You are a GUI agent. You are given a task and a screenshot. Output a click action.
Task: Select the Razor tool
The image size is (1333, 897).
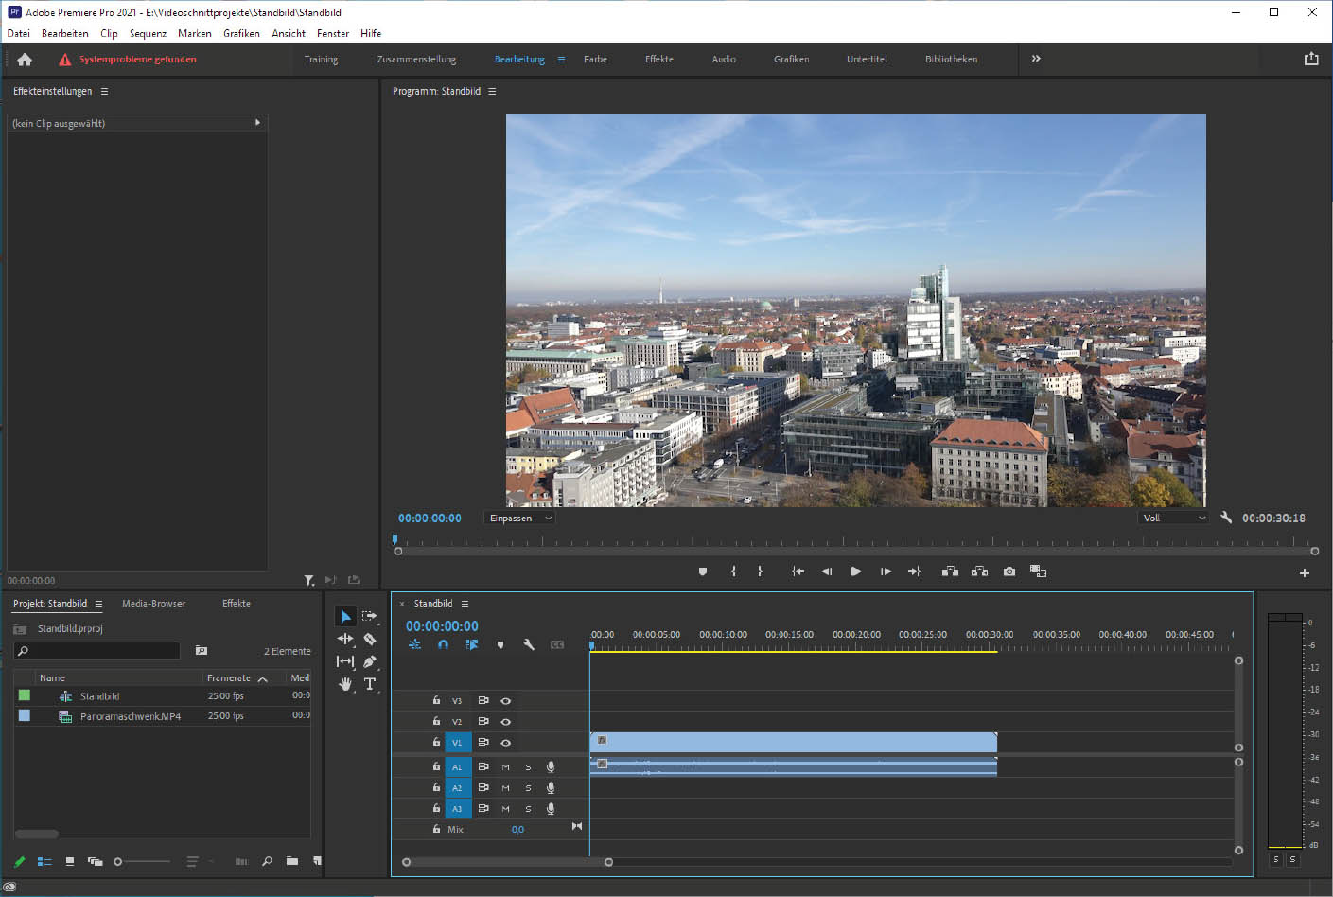point(370,639)
